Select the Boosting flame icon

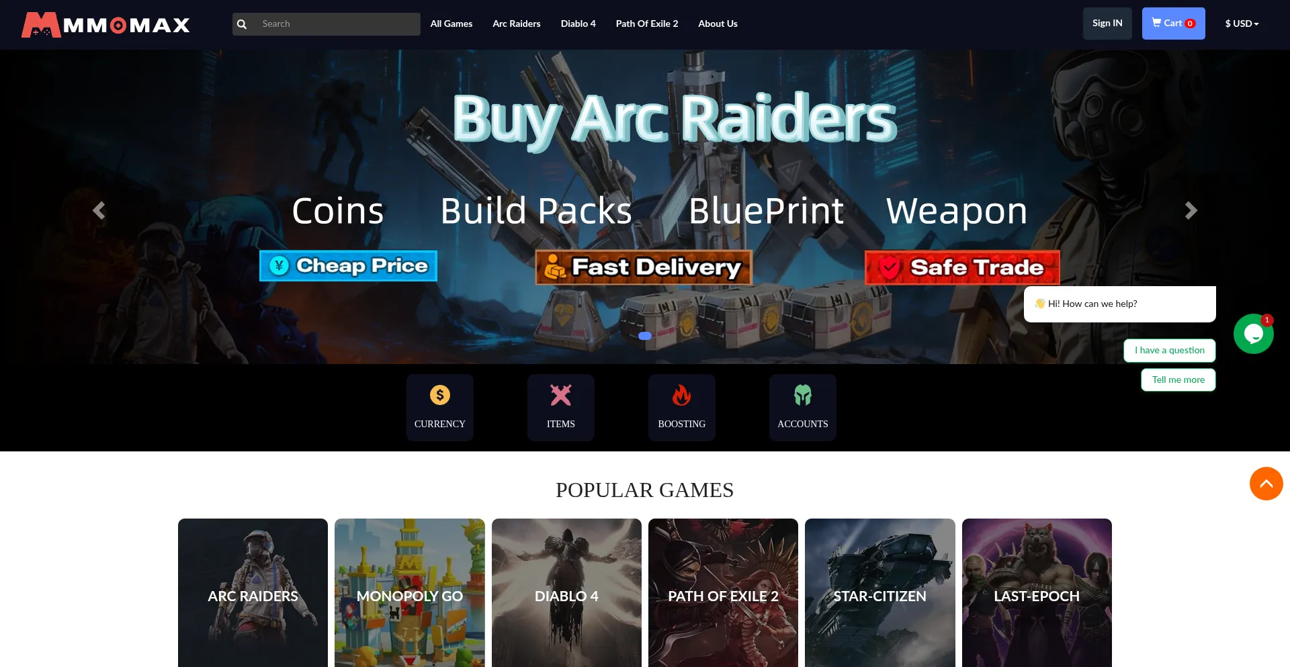pyautogui.click(x=682, y=395)
